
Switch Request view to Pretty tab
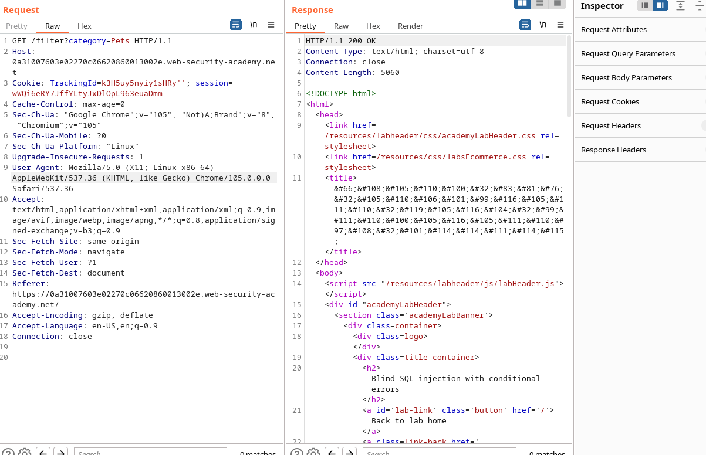point(16,26)
